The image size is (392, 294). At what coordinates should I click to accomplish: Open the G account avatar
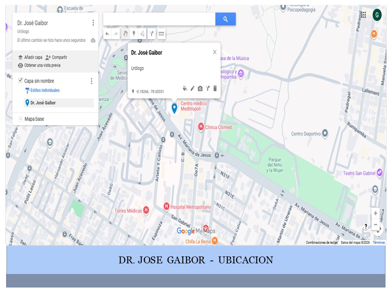point(377,15)
